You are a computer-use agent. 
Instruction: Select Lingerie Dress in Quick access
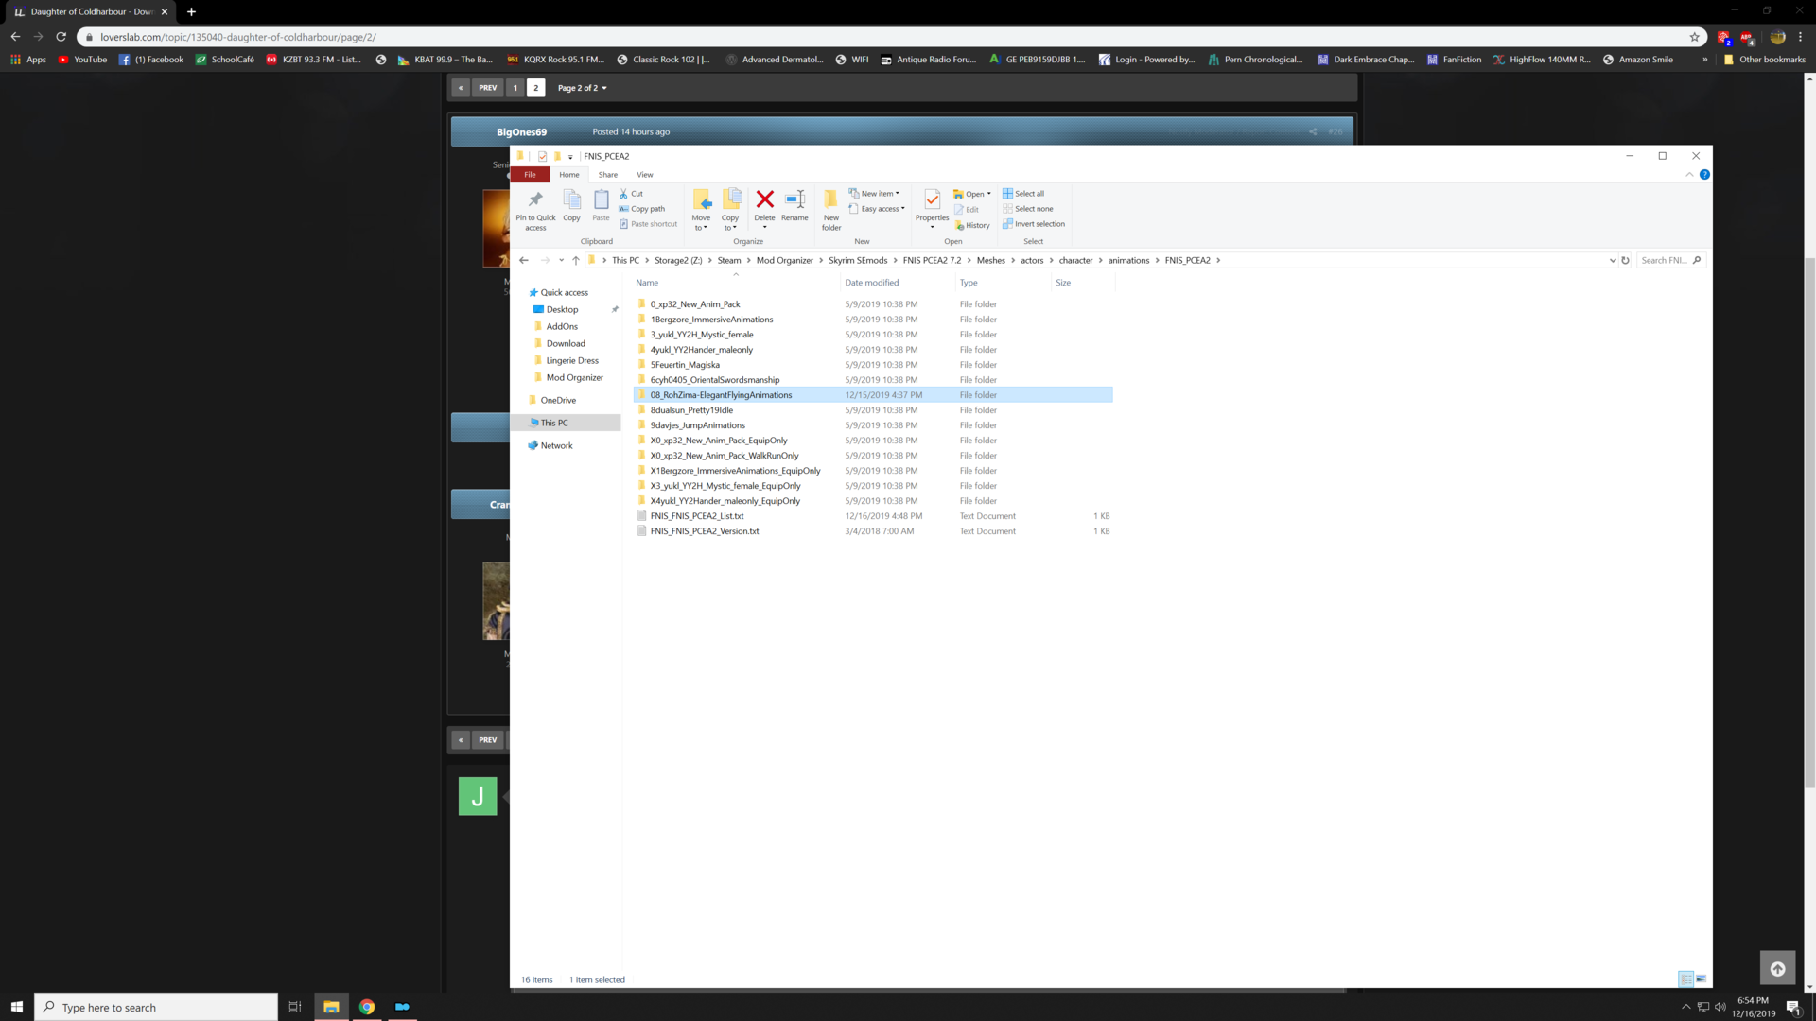(x=571, y=360)
